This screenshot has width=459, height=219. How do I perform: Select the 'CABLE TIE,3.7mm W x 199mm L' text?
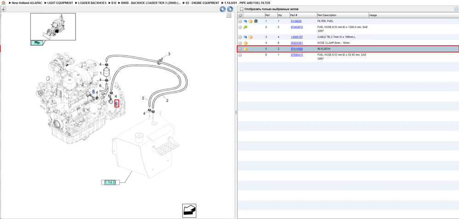click(x=336, y=37)
